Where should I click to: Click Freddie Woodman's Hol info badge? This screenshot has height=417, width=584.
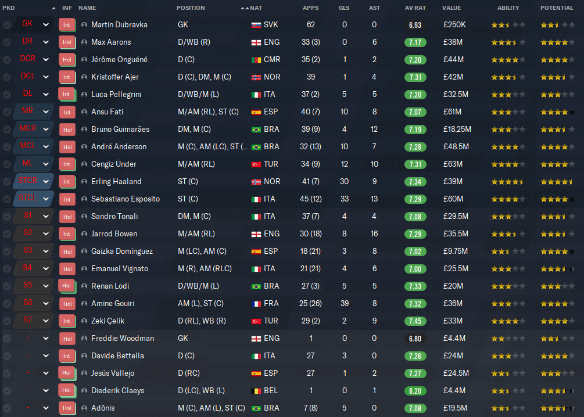(x=67, y=339)
